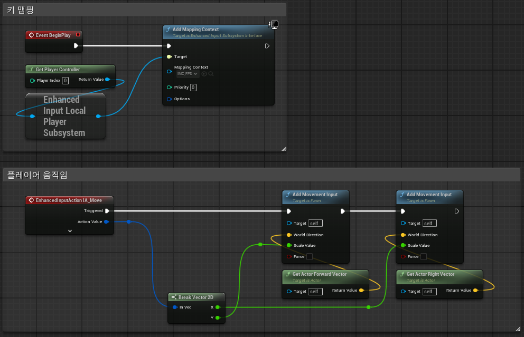Expand the EnhancedInputAction IA_Move node chevron
The image size is (524, 337).
[x=70, y=231]
